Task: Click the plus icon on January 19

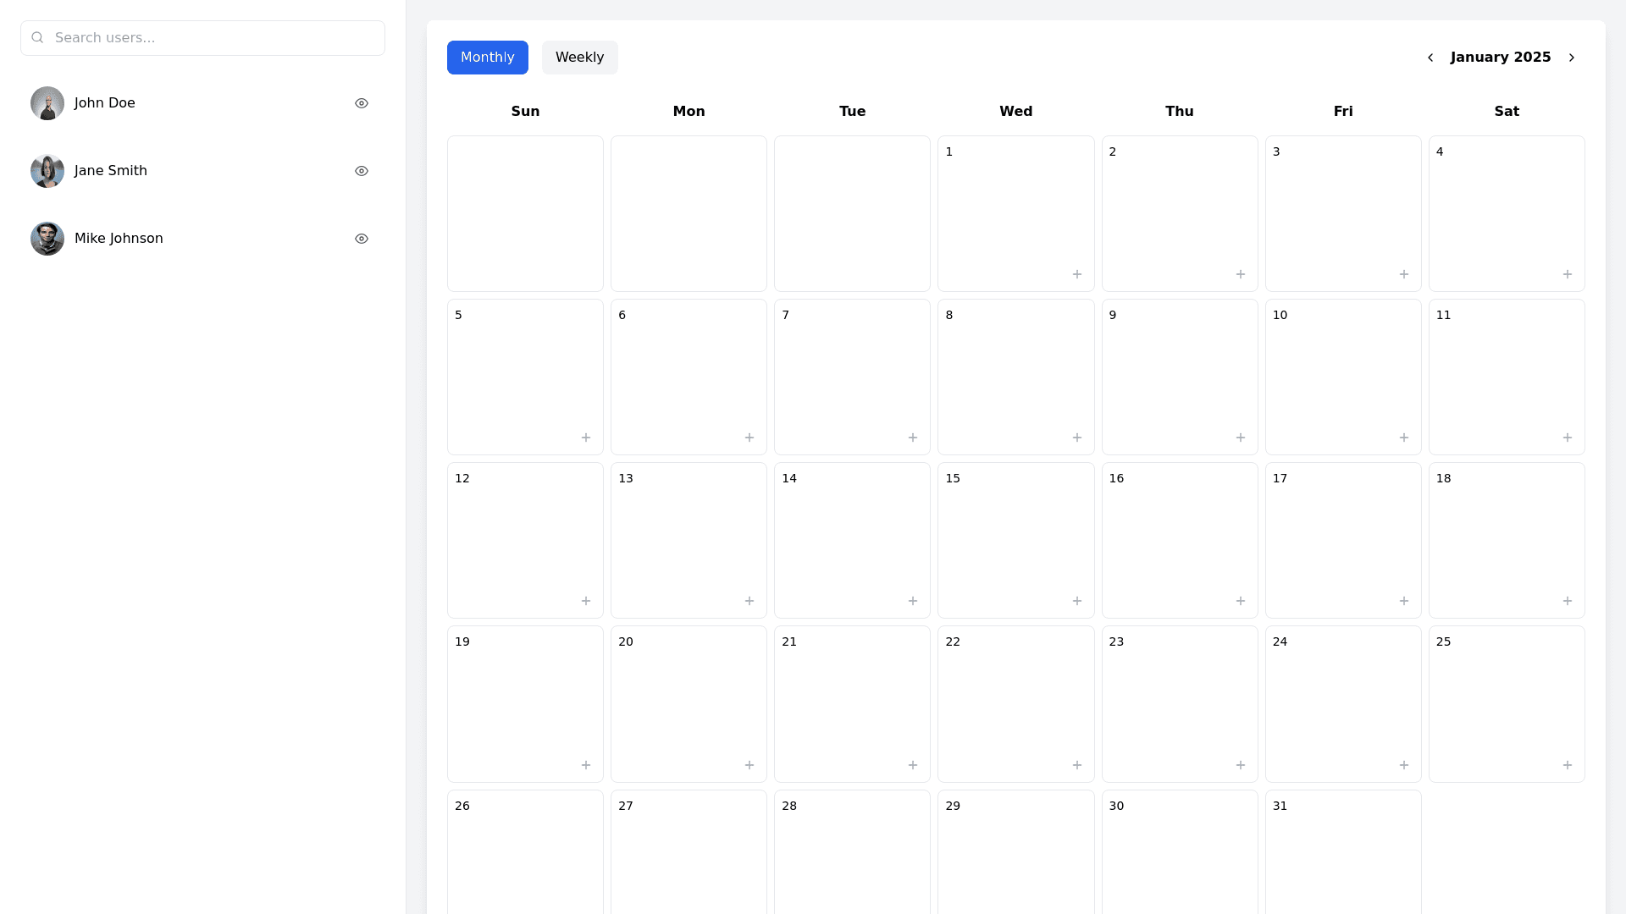Action: coord(585,765)
